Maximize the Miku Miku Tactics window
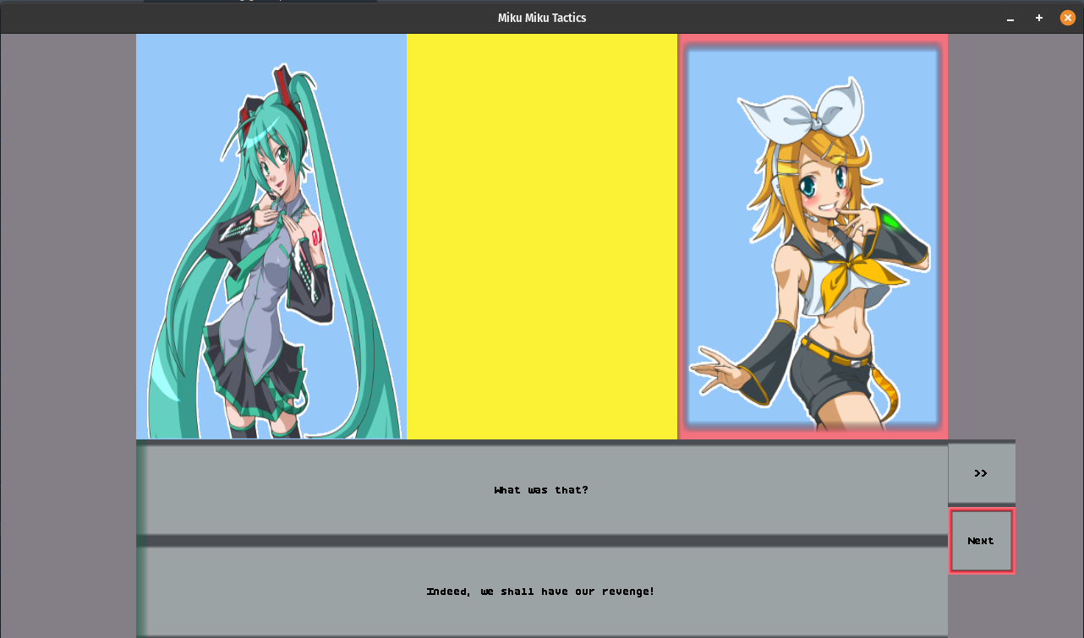Screen dimensions: 1084x638 1039,18
